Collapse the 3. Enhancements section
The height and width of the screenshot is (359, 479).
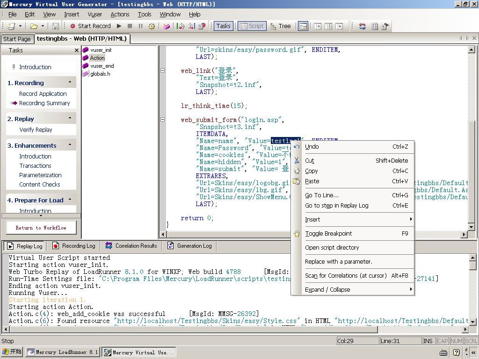click(70, 145)
